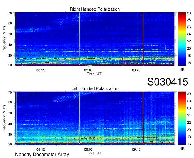Screen dimensions: 194x158
Task: Click the 40 MHz tick on Right Handed plot
Action: coord(10,45)
